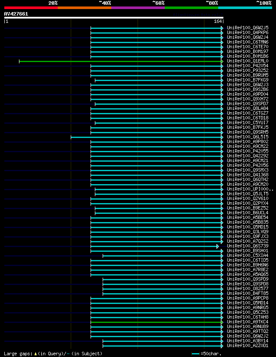The height and width of the screenshot is (357, 276).
Task: Click the UniRef100_P93252 label
Action: pyautogui.click(x=248, y=71)
